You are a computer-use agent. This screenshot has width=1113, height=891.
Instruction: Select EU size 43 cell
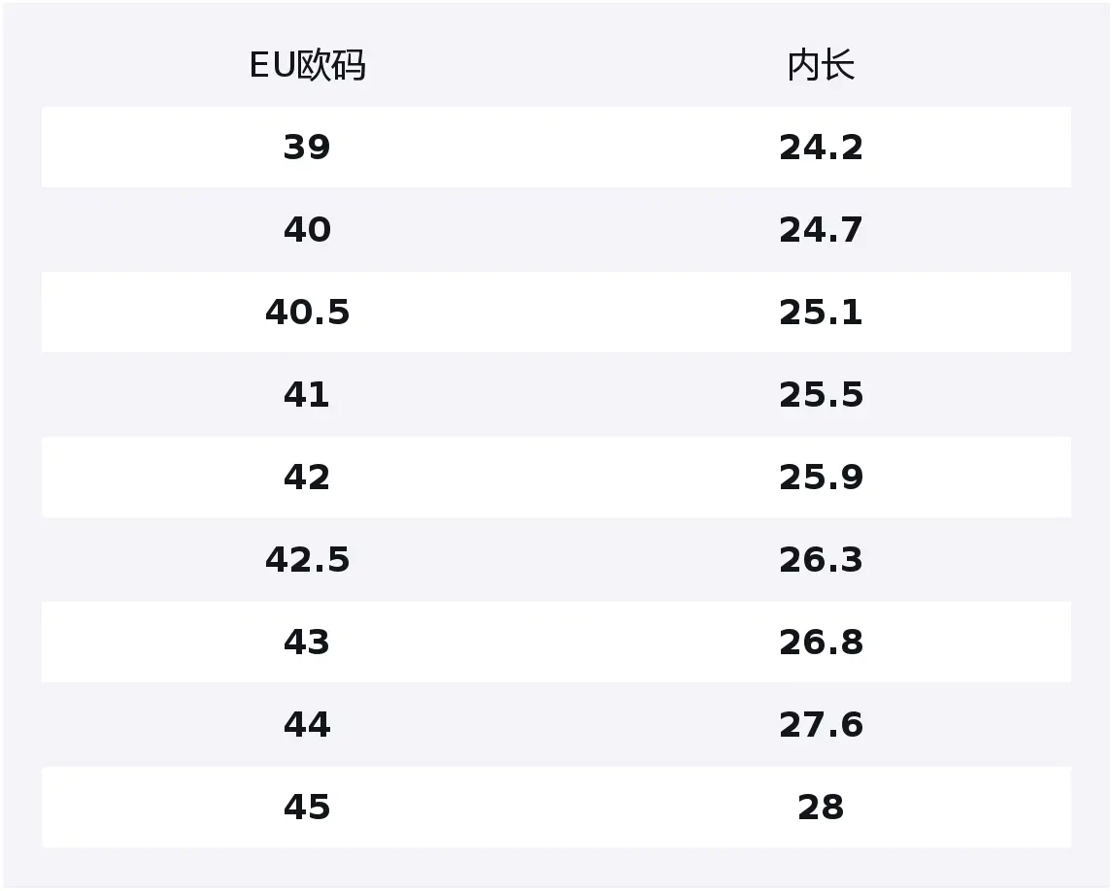[307, 643]
